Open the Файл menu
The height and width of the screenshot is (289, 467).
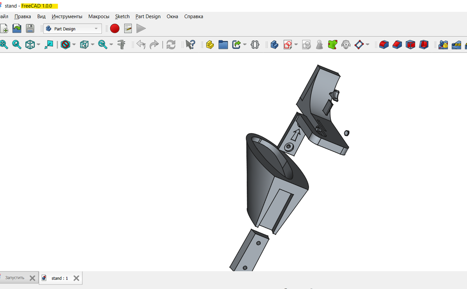(4, 16)
